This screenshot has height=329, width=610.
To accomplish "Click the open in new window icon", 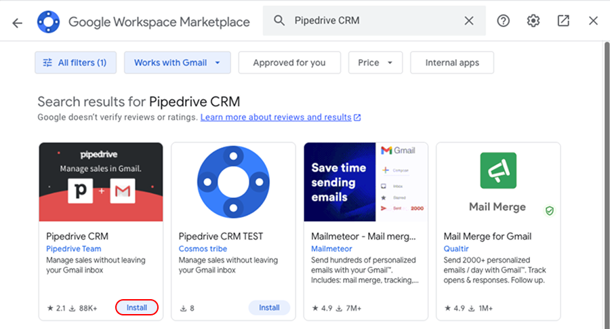I will pyautogui.click(x=563, y=21).
